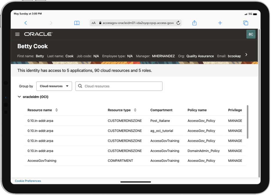Toggle sorting on the Resource name column
271x196 pixels.
(x=57, y=110)
